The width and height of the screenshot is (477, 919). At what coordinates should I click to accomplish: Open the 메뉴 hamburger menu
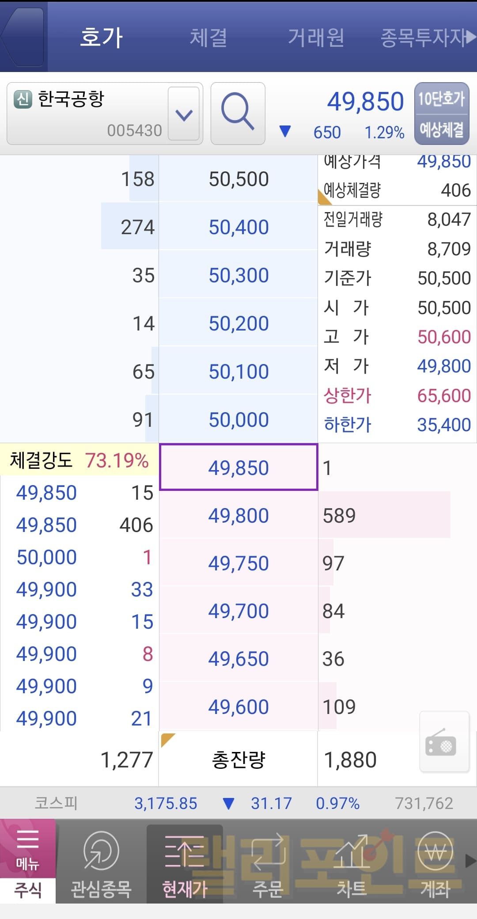[27, 848]
